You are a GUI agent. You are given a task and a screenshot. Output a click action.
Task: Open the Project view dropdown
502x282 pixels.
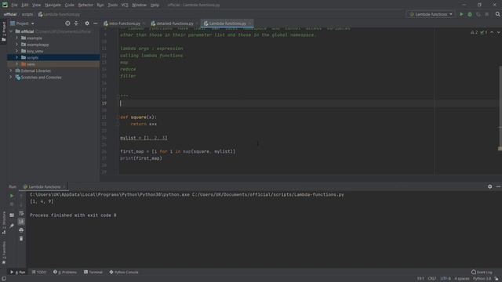pos(22,23)
